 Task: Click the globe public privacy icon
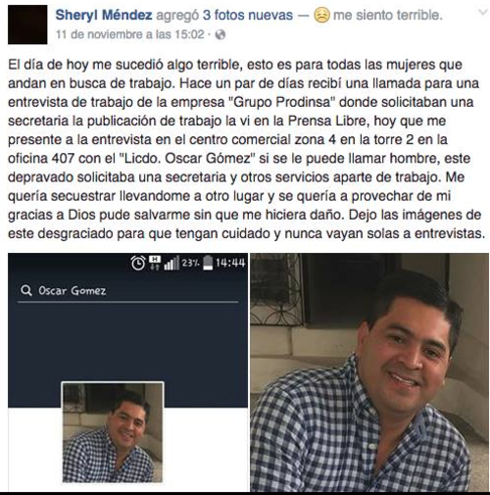[220, 34]
